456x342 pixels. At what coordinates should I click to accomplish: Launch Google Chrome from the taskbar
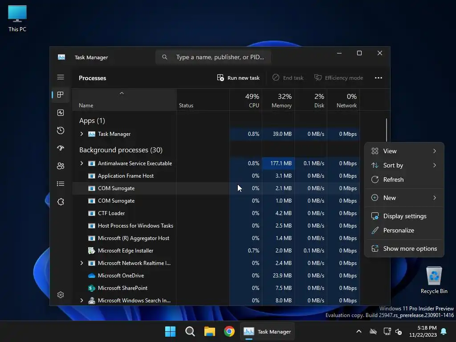click(x=229, y=331)
